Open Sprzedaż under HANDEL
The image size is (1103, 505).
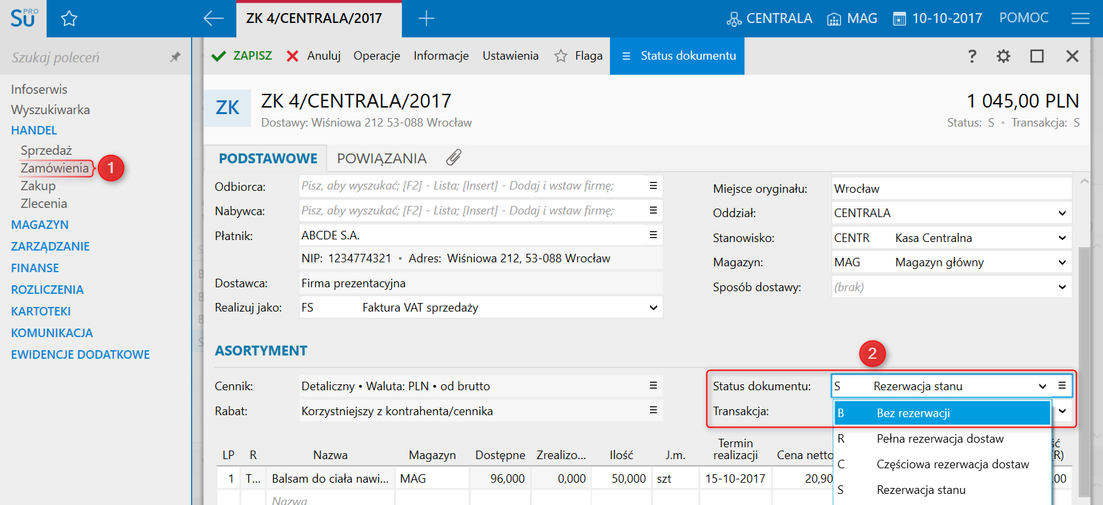point(46,150)
